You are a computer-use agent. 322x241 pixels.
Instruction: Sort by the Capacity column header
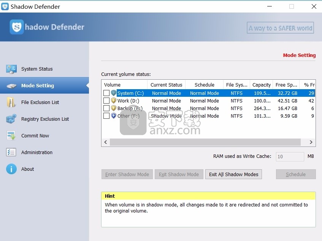click(x=262, y=85)
